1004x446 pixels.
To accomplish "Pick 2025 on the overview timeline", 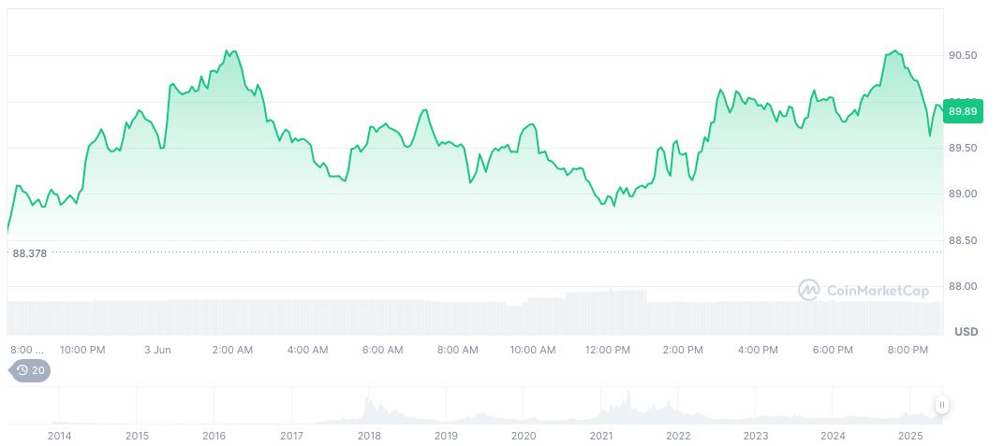I will click(910, 436).
